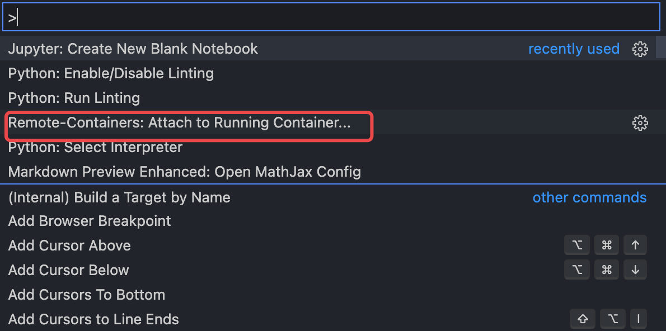Click the pipe key icon in Add Cursors shortcut
The width and height of the screenshot is (666, 331).
(x=638, y=319)
